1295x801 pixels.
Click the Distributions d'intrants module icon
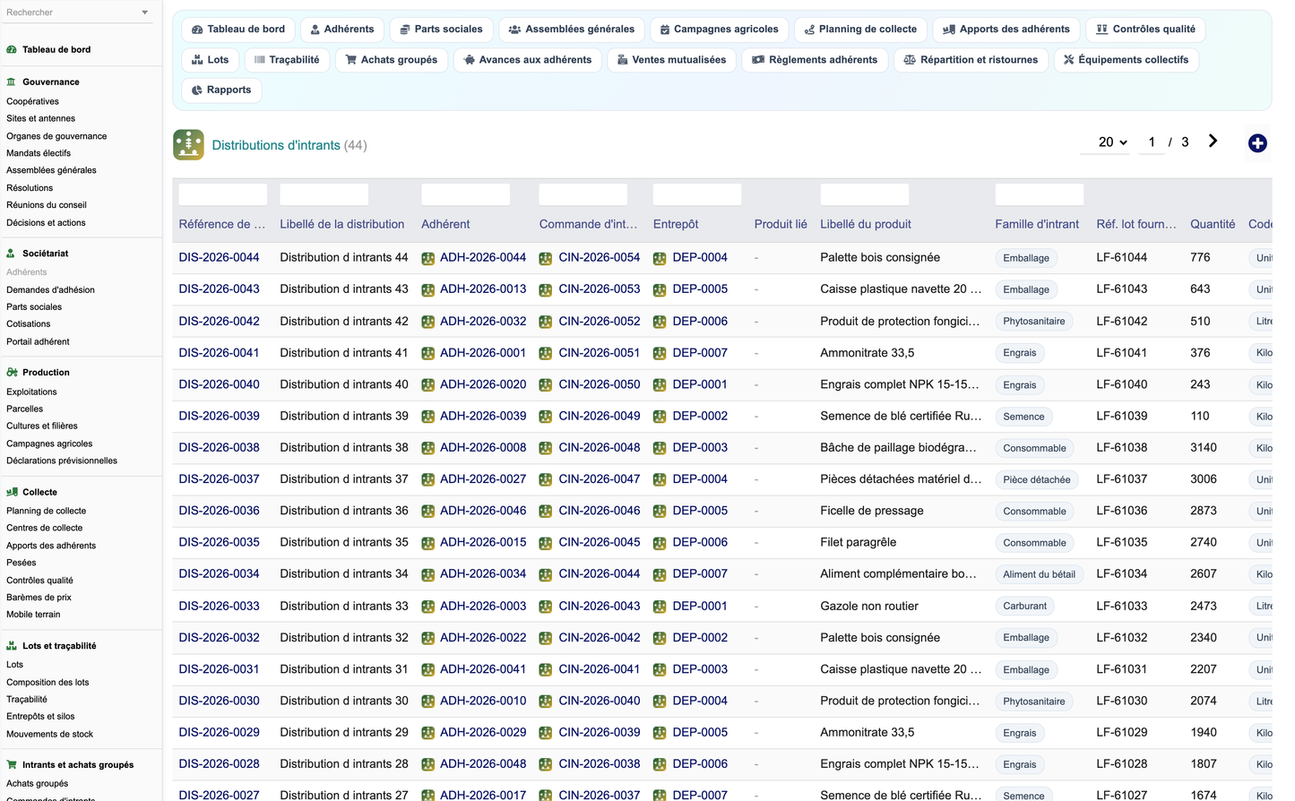[x=188, y=144]
